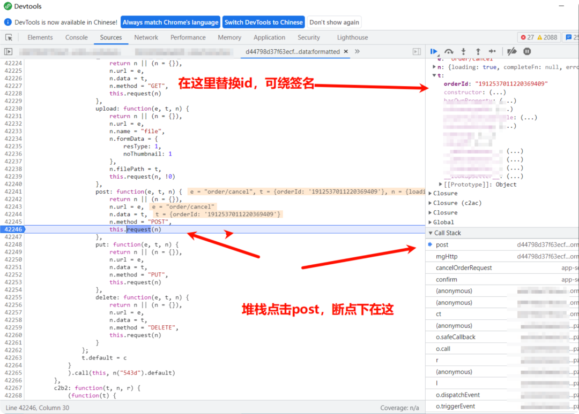Select the confirm call stack frame
The width and height of the screenshot is (579, 414).
[502, 280]
